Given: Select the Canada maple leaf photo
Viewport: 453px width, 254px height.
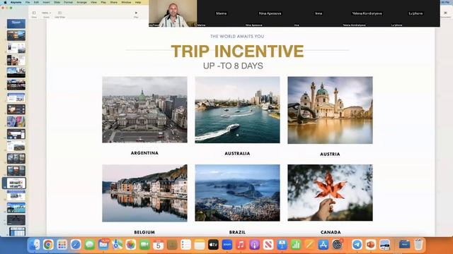Looking at the screenshot, I should (330, 193).
